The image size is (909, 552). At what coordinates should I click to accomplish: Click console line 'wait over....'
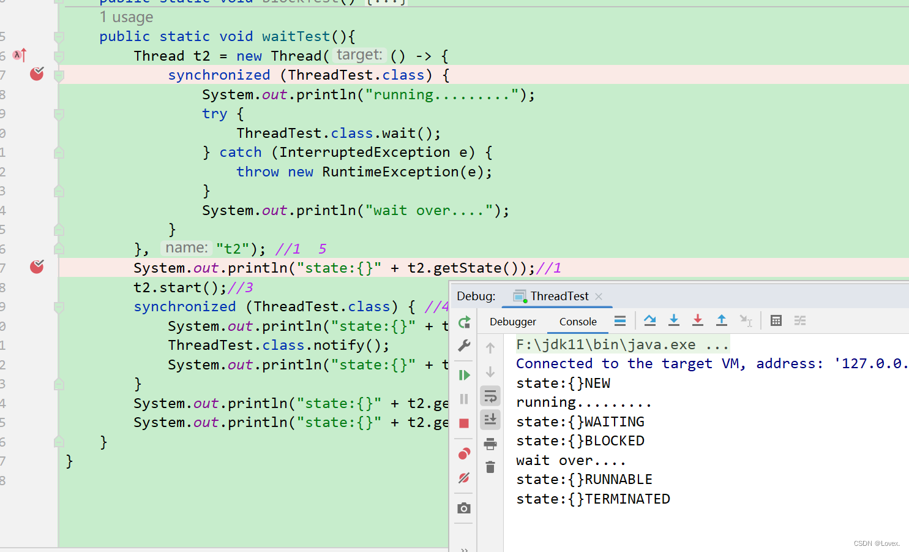click(570, 460)
